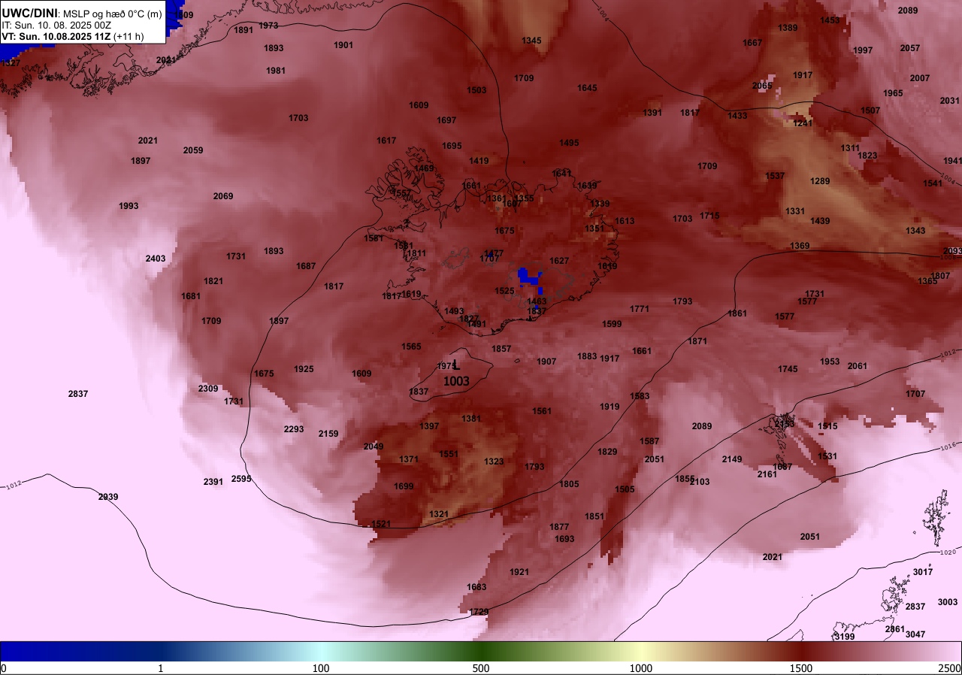Click the 1771 height value
This screenshot has height=675, width=962.
click(x=640, y=309)
